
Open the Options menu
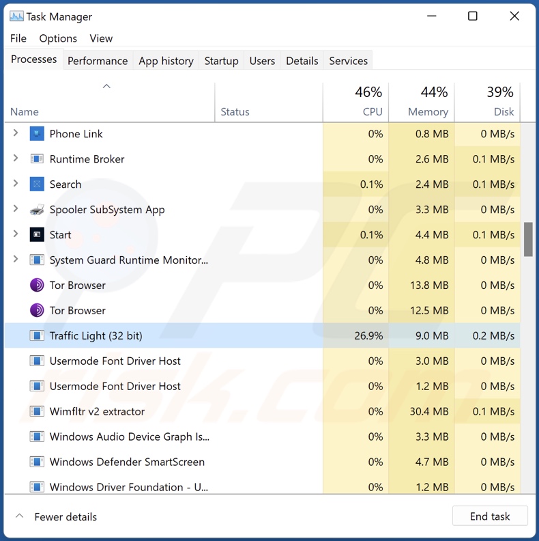[58, 38]
